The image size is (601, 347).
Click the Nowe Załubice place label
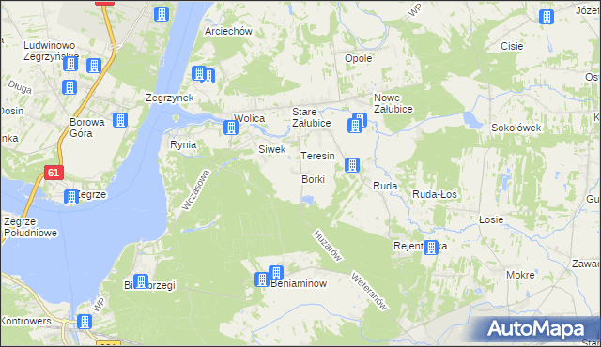click(x=393, y=104)
